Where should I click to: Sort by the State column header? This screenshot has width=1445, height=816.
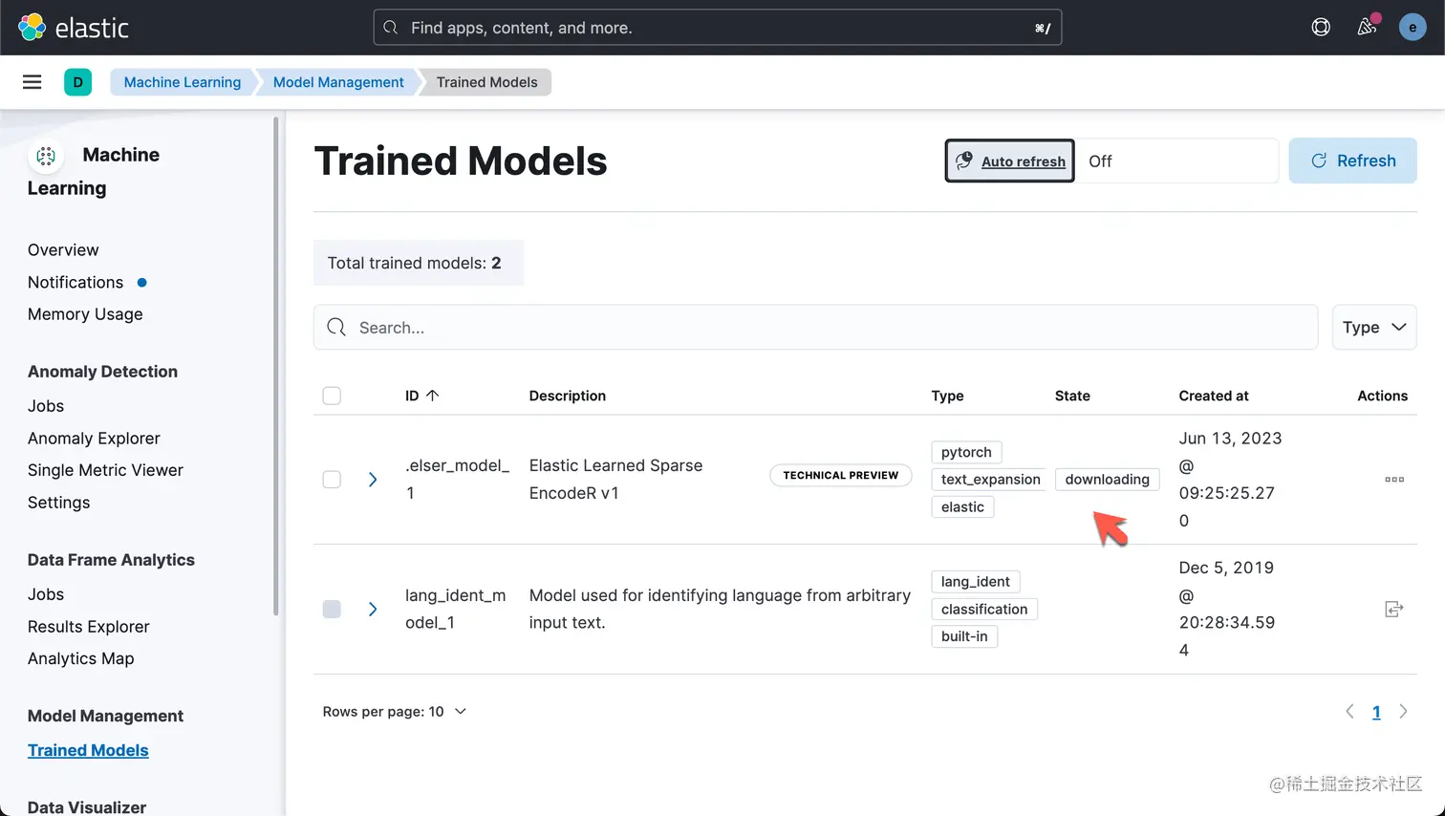1072,396
